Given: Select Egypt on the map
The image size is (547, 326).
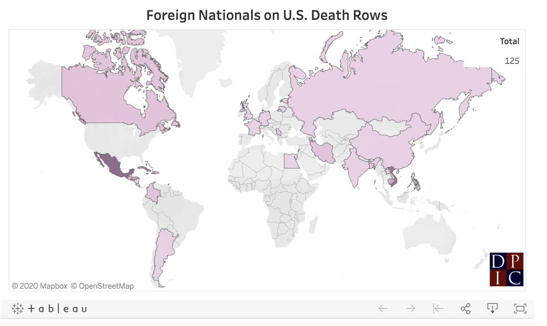Looking at the screenshot, I should pyautogui.click(x=292, y=160).
